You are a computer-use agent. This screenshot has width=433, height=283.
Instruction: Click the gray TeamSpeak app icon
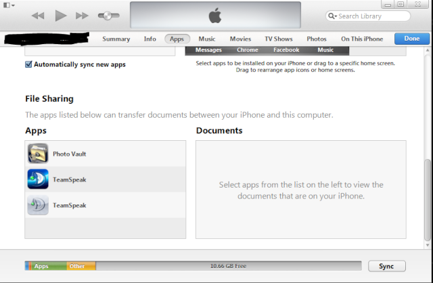38,205
